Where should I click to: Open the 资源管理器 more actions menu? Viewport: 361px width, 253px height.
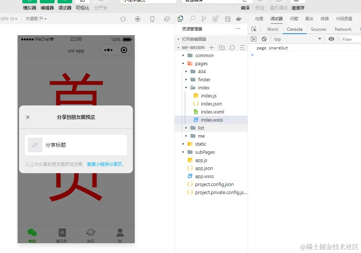tap(238, 28)
